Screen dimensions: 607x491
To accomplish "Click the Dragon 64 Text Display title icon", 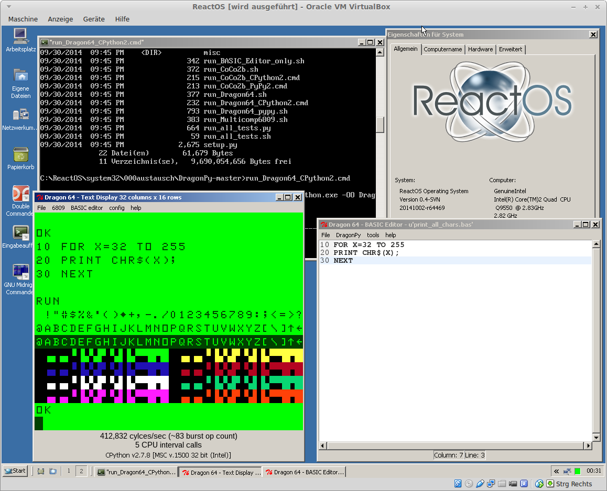I will (40, 197).
